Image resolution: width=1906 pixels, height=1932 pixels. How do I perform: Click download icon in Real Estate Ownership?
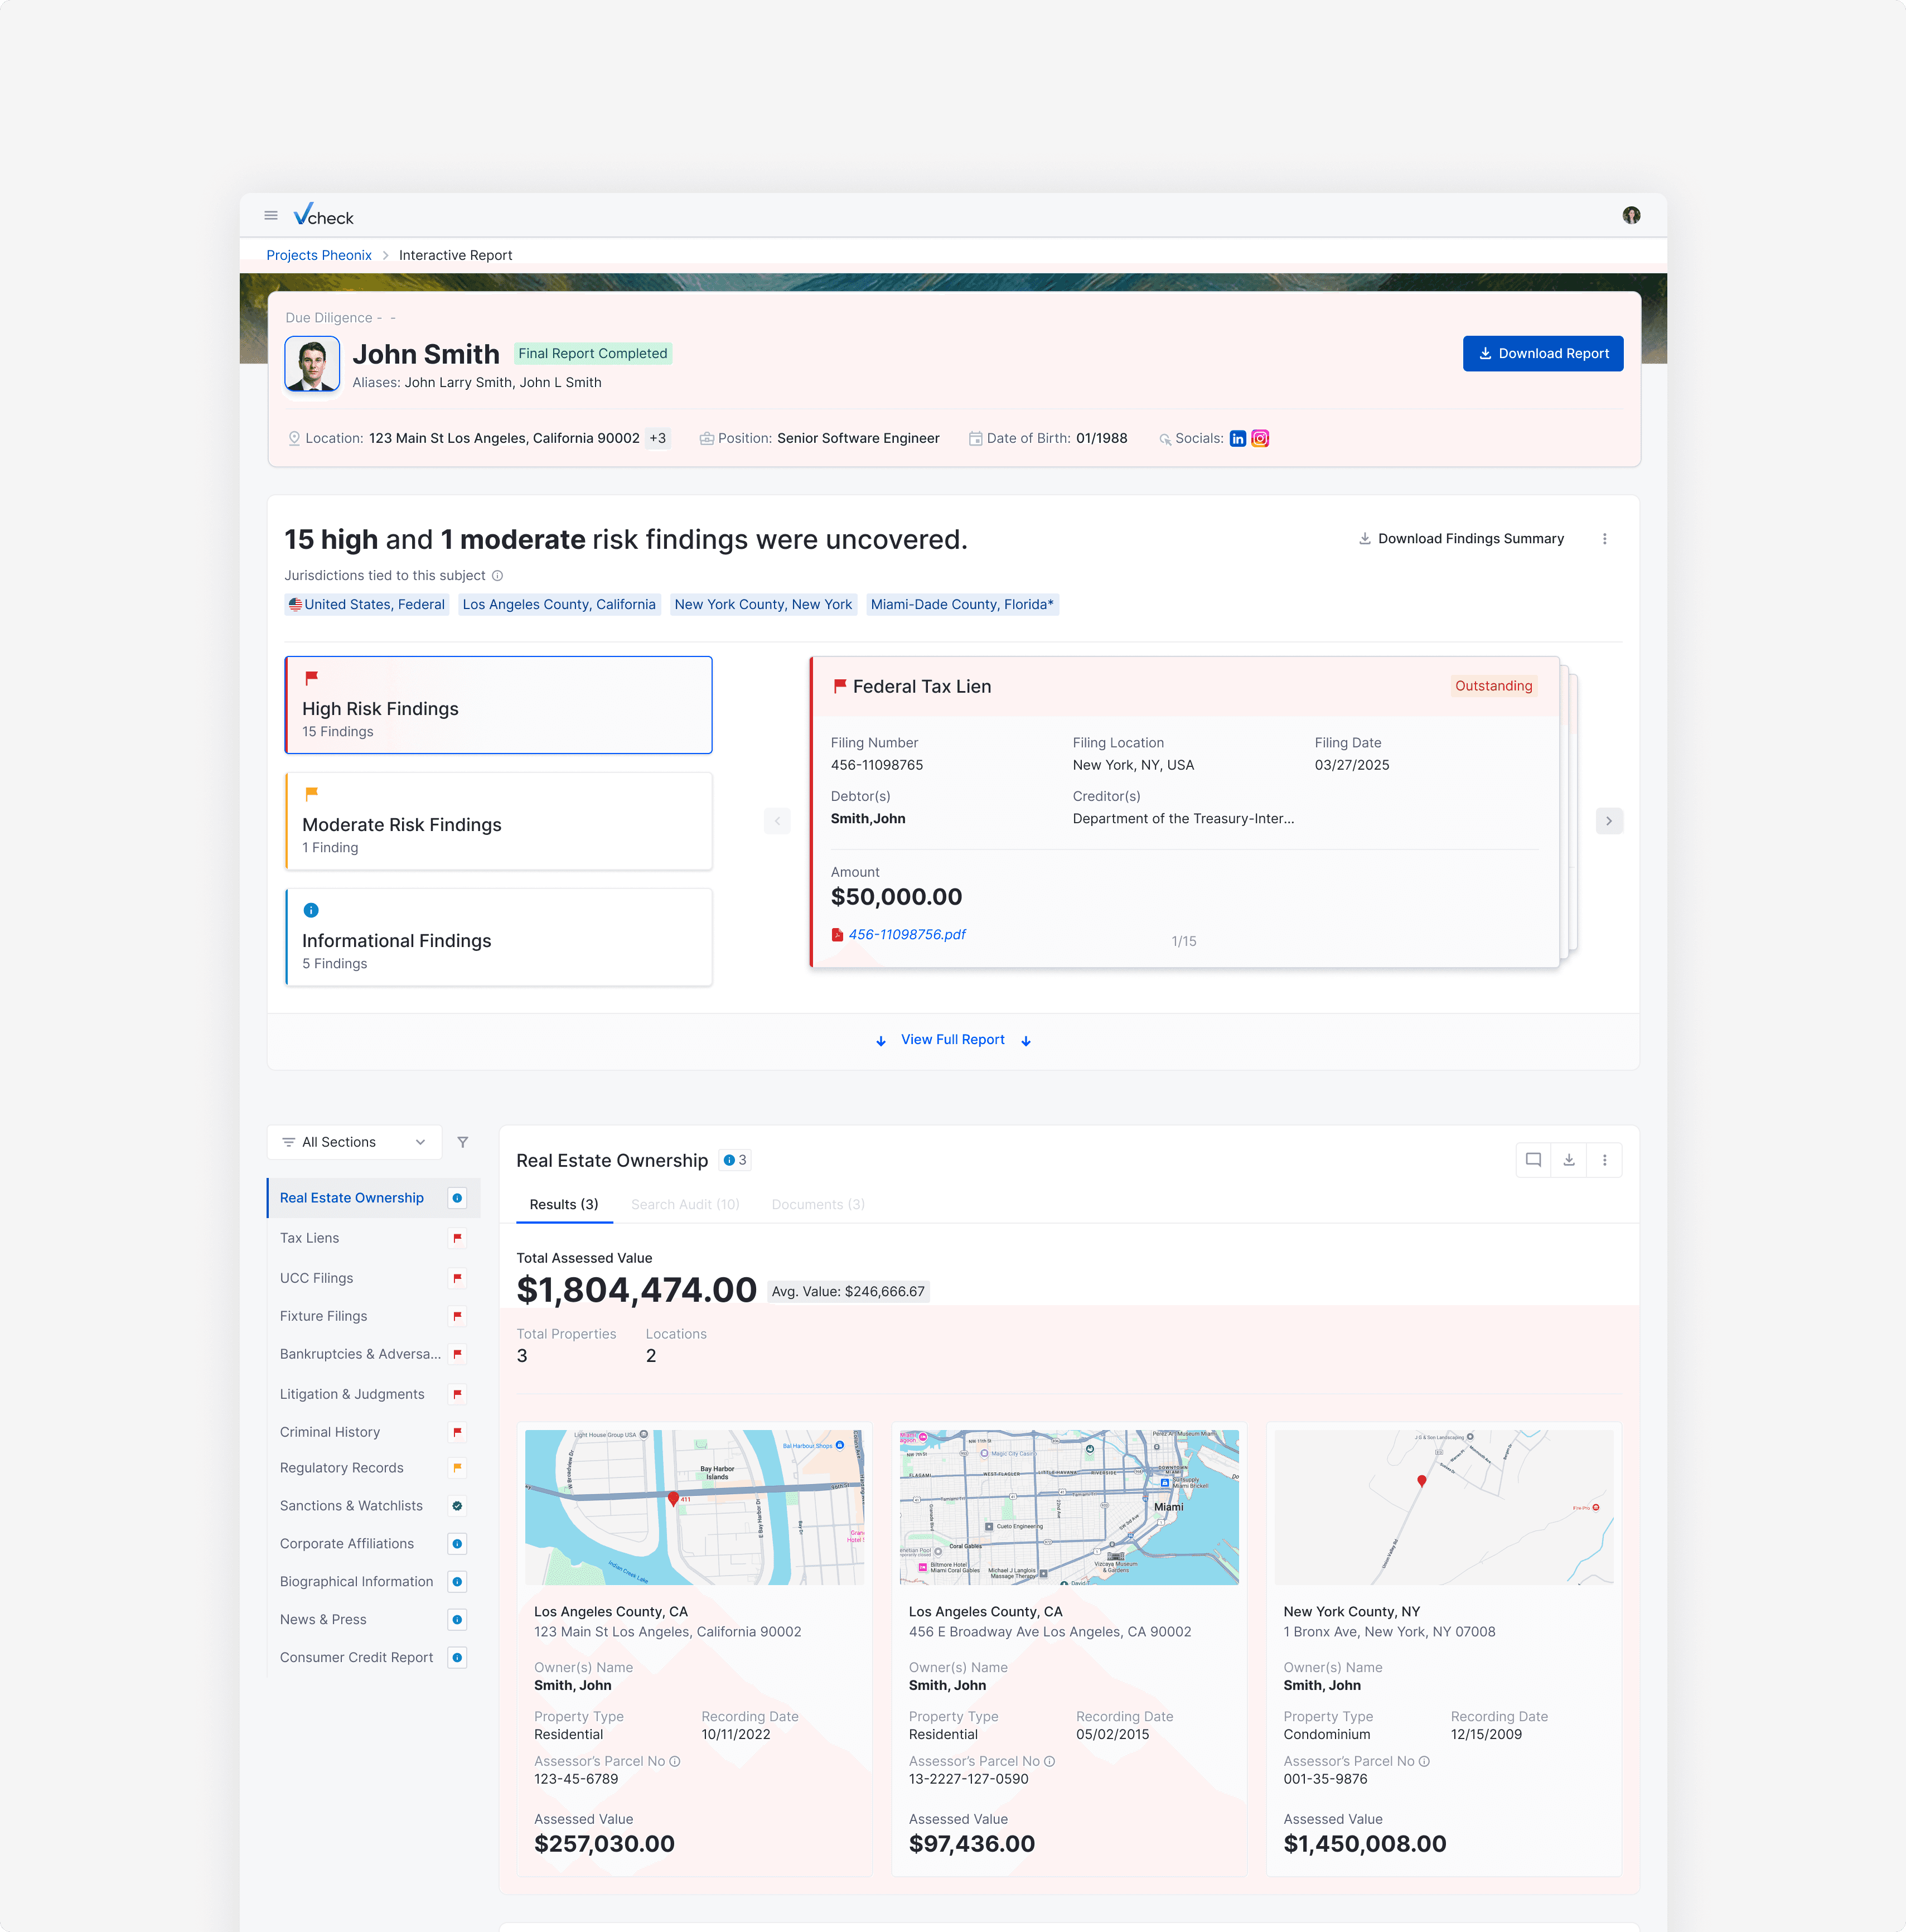click(x=1569, y=1160)
